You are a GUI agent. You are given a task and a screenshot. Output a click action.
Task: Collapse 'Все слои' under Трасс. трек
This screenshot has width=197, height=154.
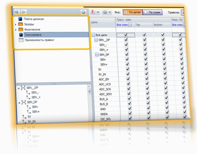click(130, 25)
